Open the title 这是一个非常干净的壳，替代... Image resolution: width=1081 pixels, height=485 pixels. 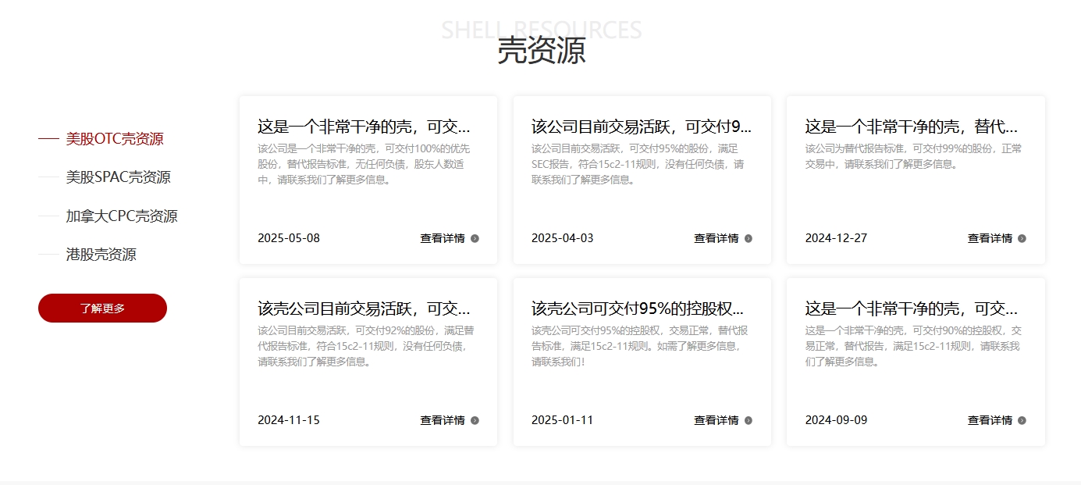pyautogui.click(x=911, y=127)
